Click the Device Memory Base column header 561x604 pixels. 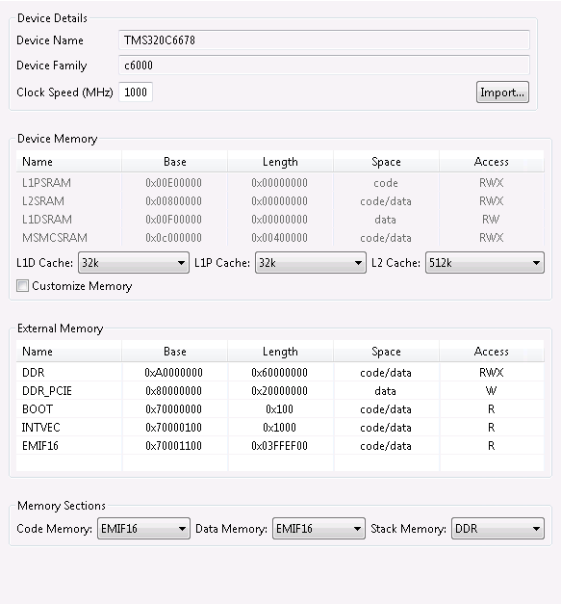coord(175,162)
